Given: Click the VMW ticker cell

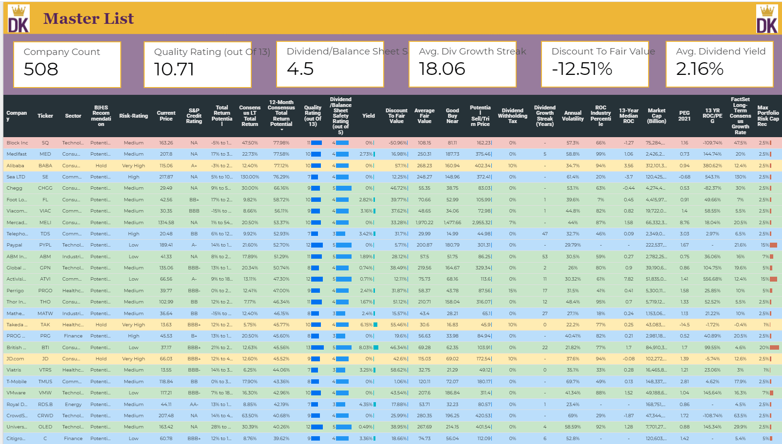Looking at the screenshot, I should [x=45, y=393].
